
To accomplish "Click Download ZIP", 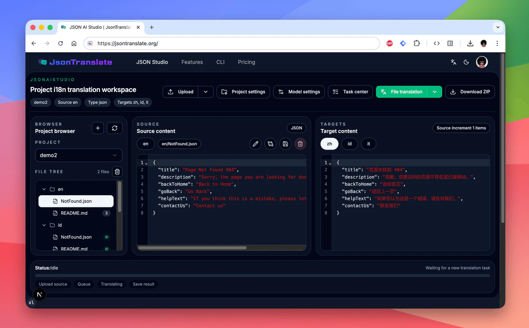I will [x=470, y=92].
